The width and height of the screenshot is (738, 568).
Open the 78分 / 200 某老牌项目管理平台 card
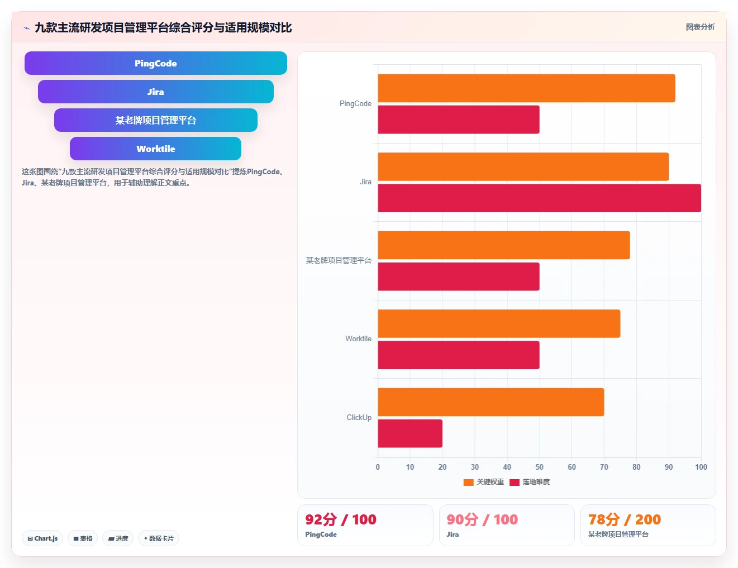648,525
